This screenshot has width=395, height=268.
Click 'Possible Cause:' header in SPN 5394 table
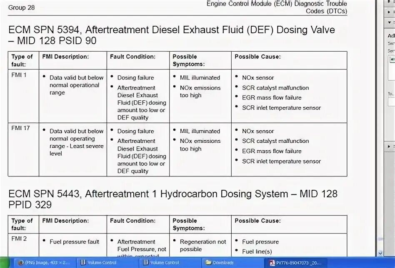coord(257,57)
